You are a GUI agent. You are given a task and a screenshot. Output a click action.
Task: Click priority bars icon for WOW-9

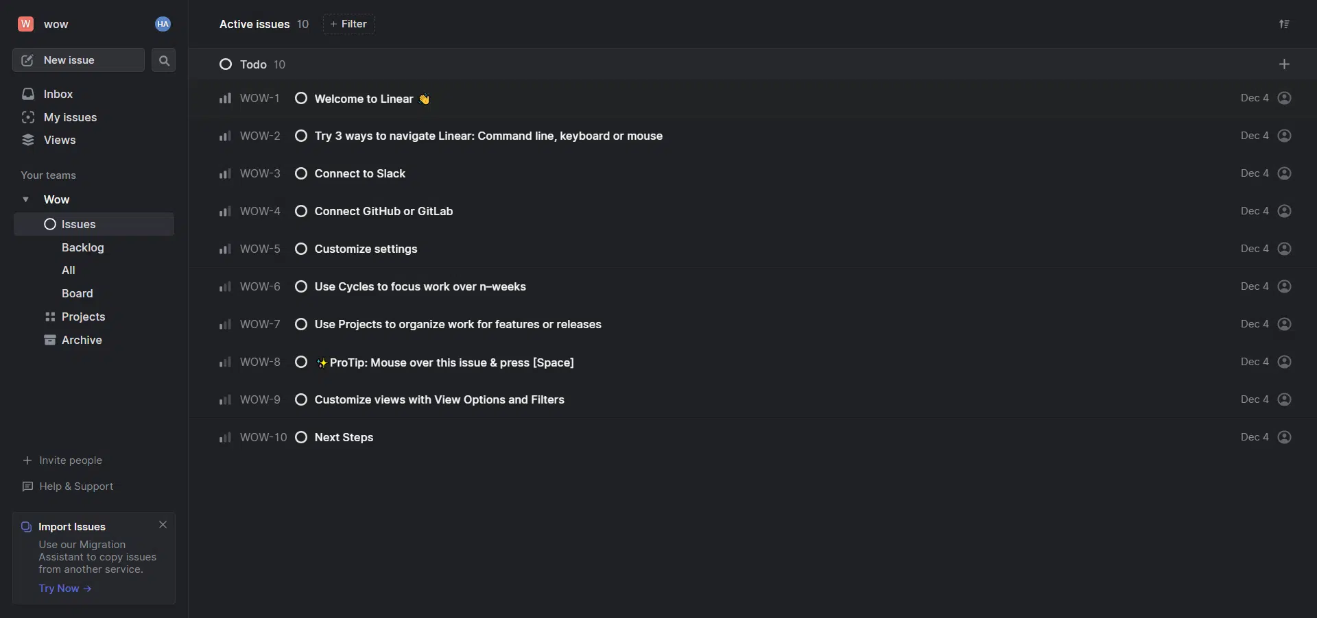(225, 399)
